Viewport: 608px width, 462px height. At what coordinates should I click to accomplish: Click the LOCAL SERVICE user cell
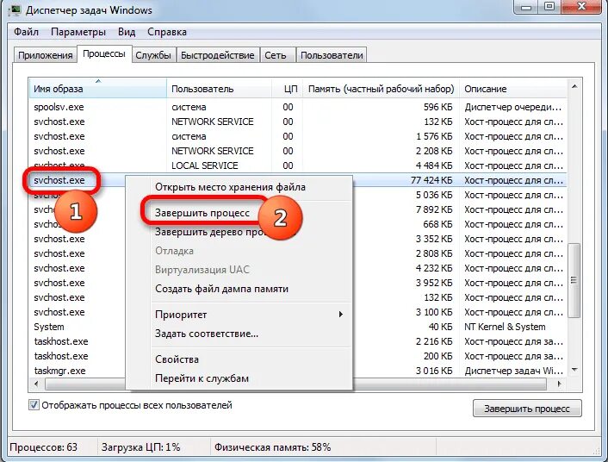click(x=205, y=165)
